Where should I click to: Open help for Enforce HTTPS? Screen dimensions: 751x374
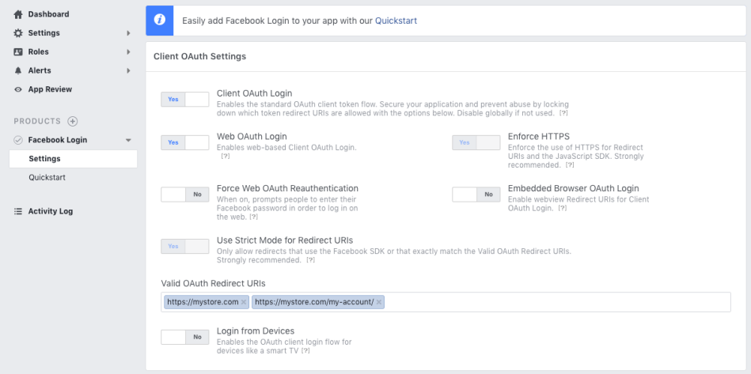point(570,165)
